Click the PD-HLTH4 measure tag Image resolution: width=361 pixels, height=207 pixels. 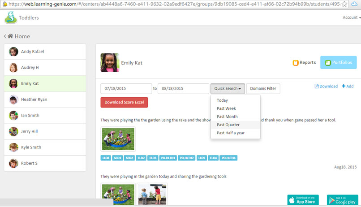click(x=228, y=158)
